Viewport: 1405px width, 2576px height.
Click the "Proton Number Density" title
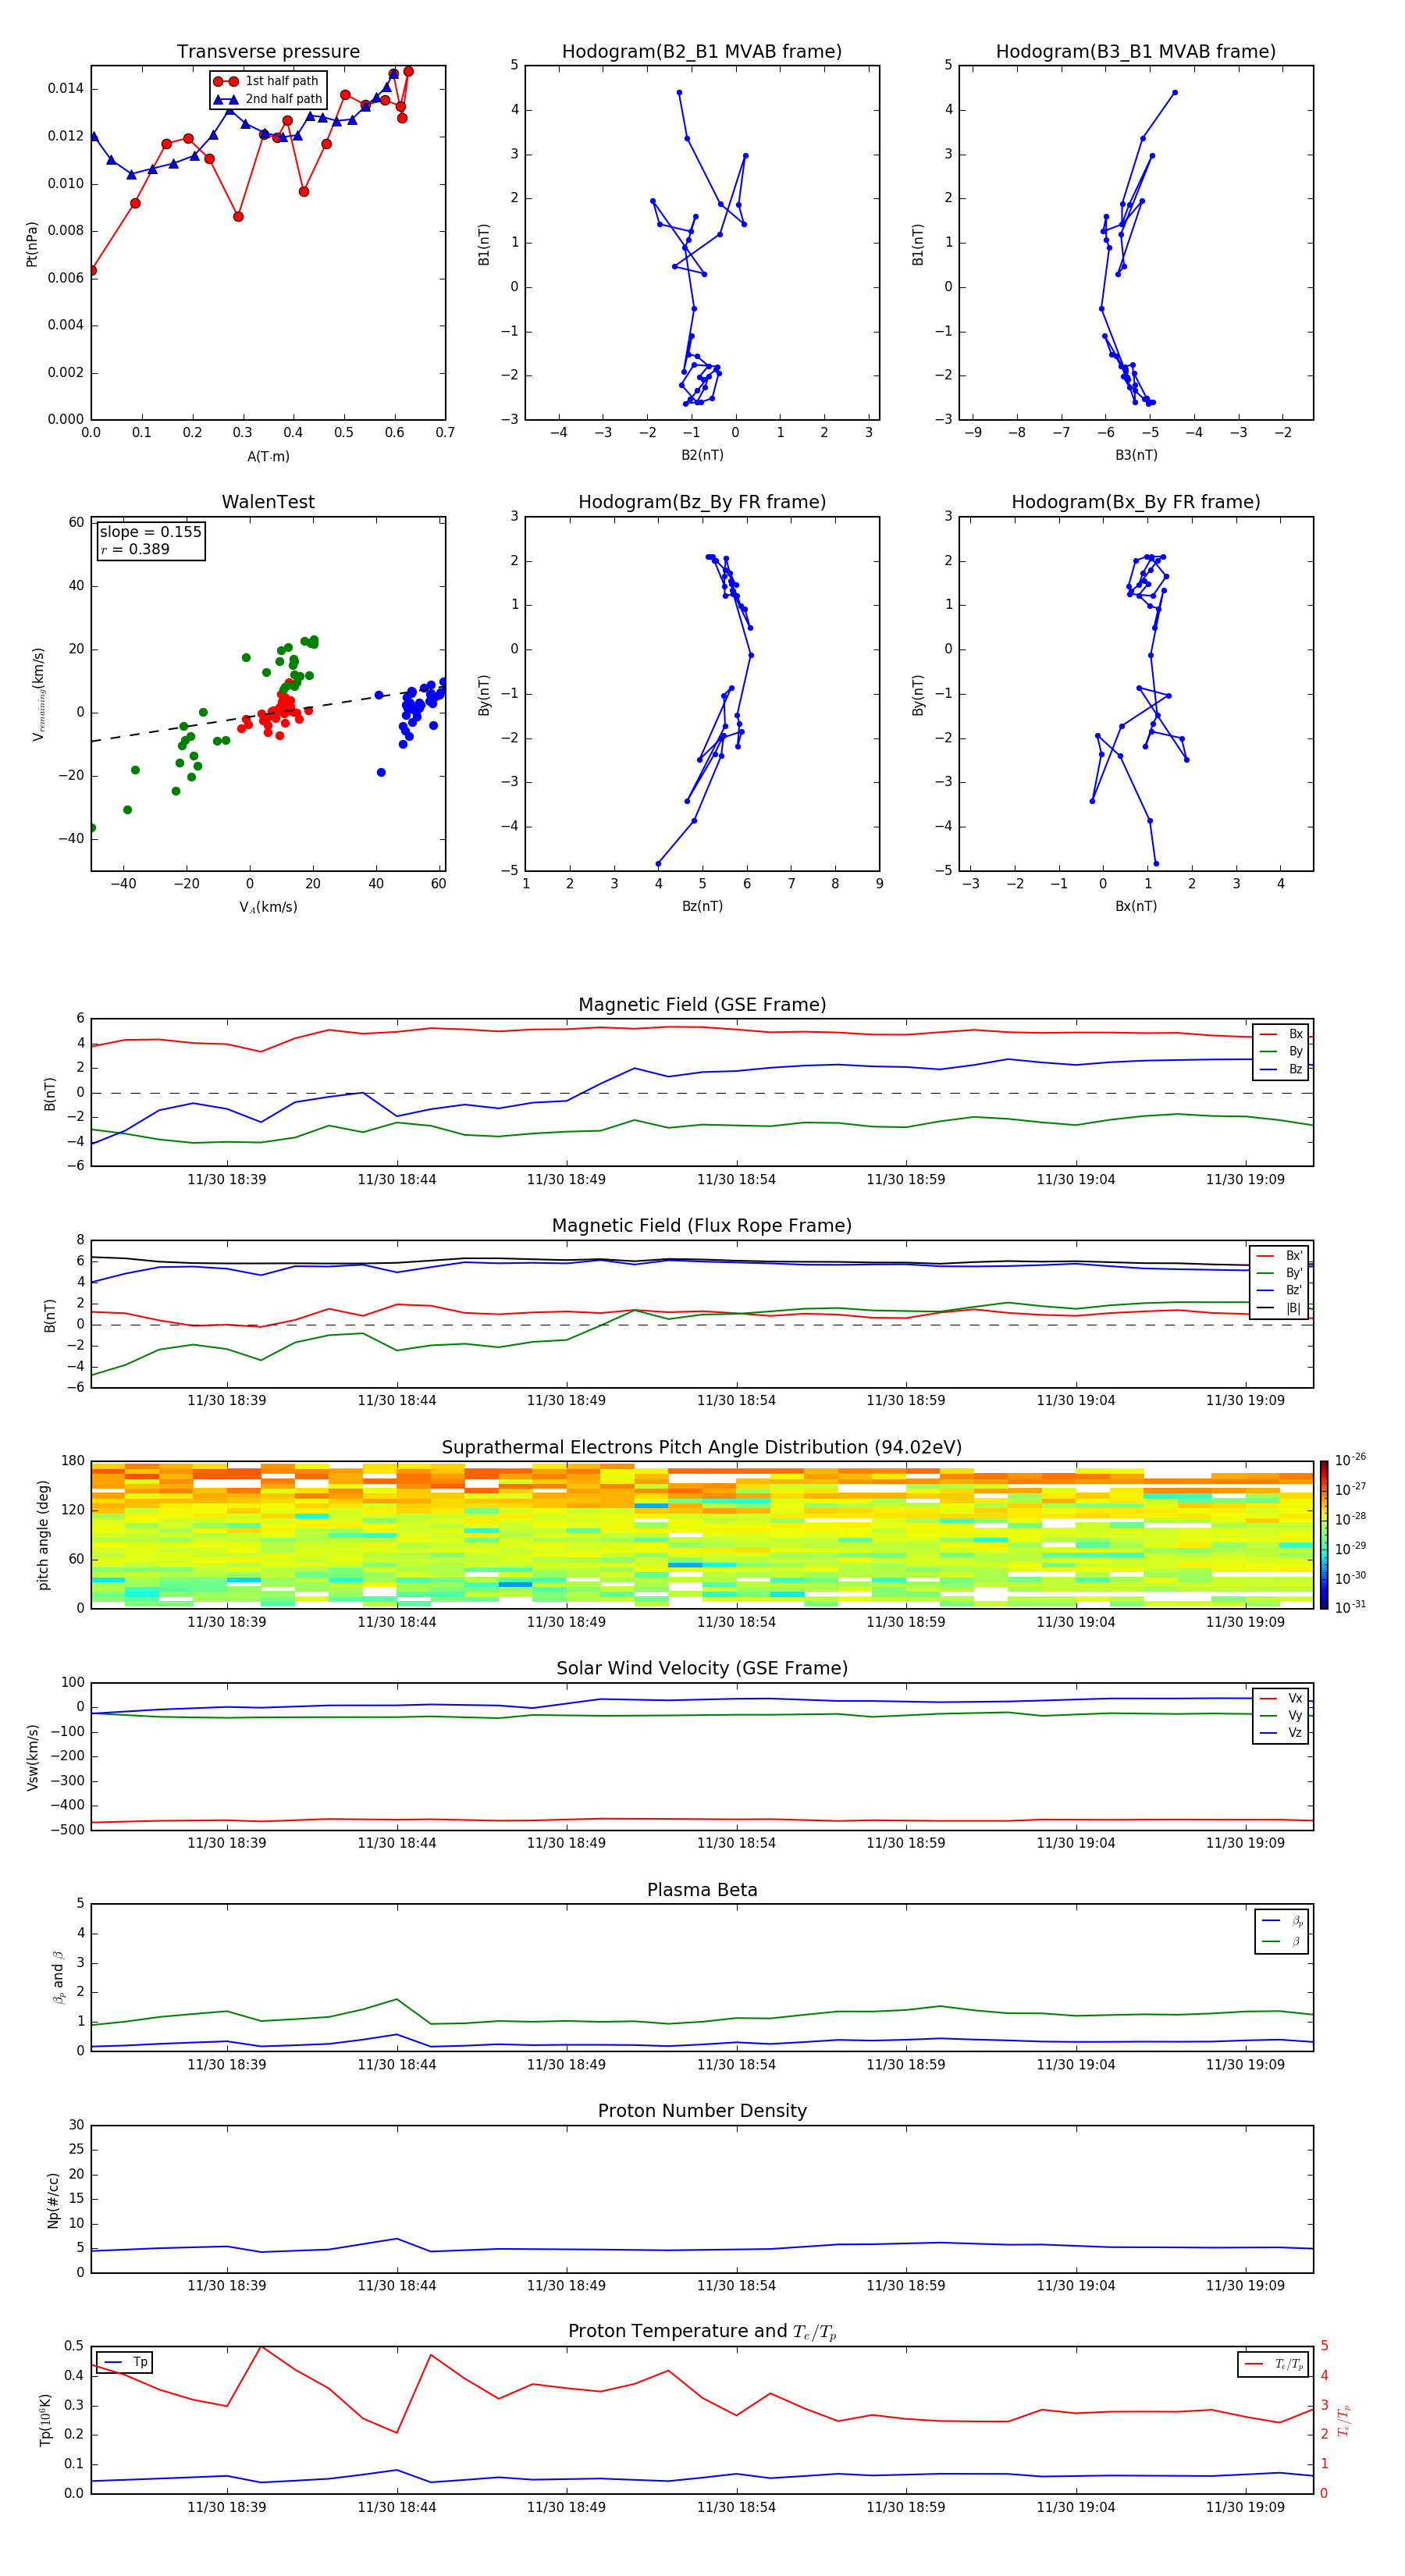point(702,2111)
